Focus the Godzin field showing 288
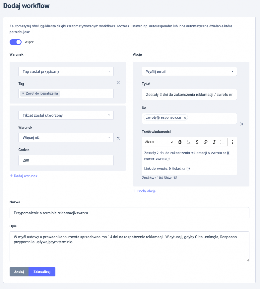The image size is (260, 289). pos(66,160)
